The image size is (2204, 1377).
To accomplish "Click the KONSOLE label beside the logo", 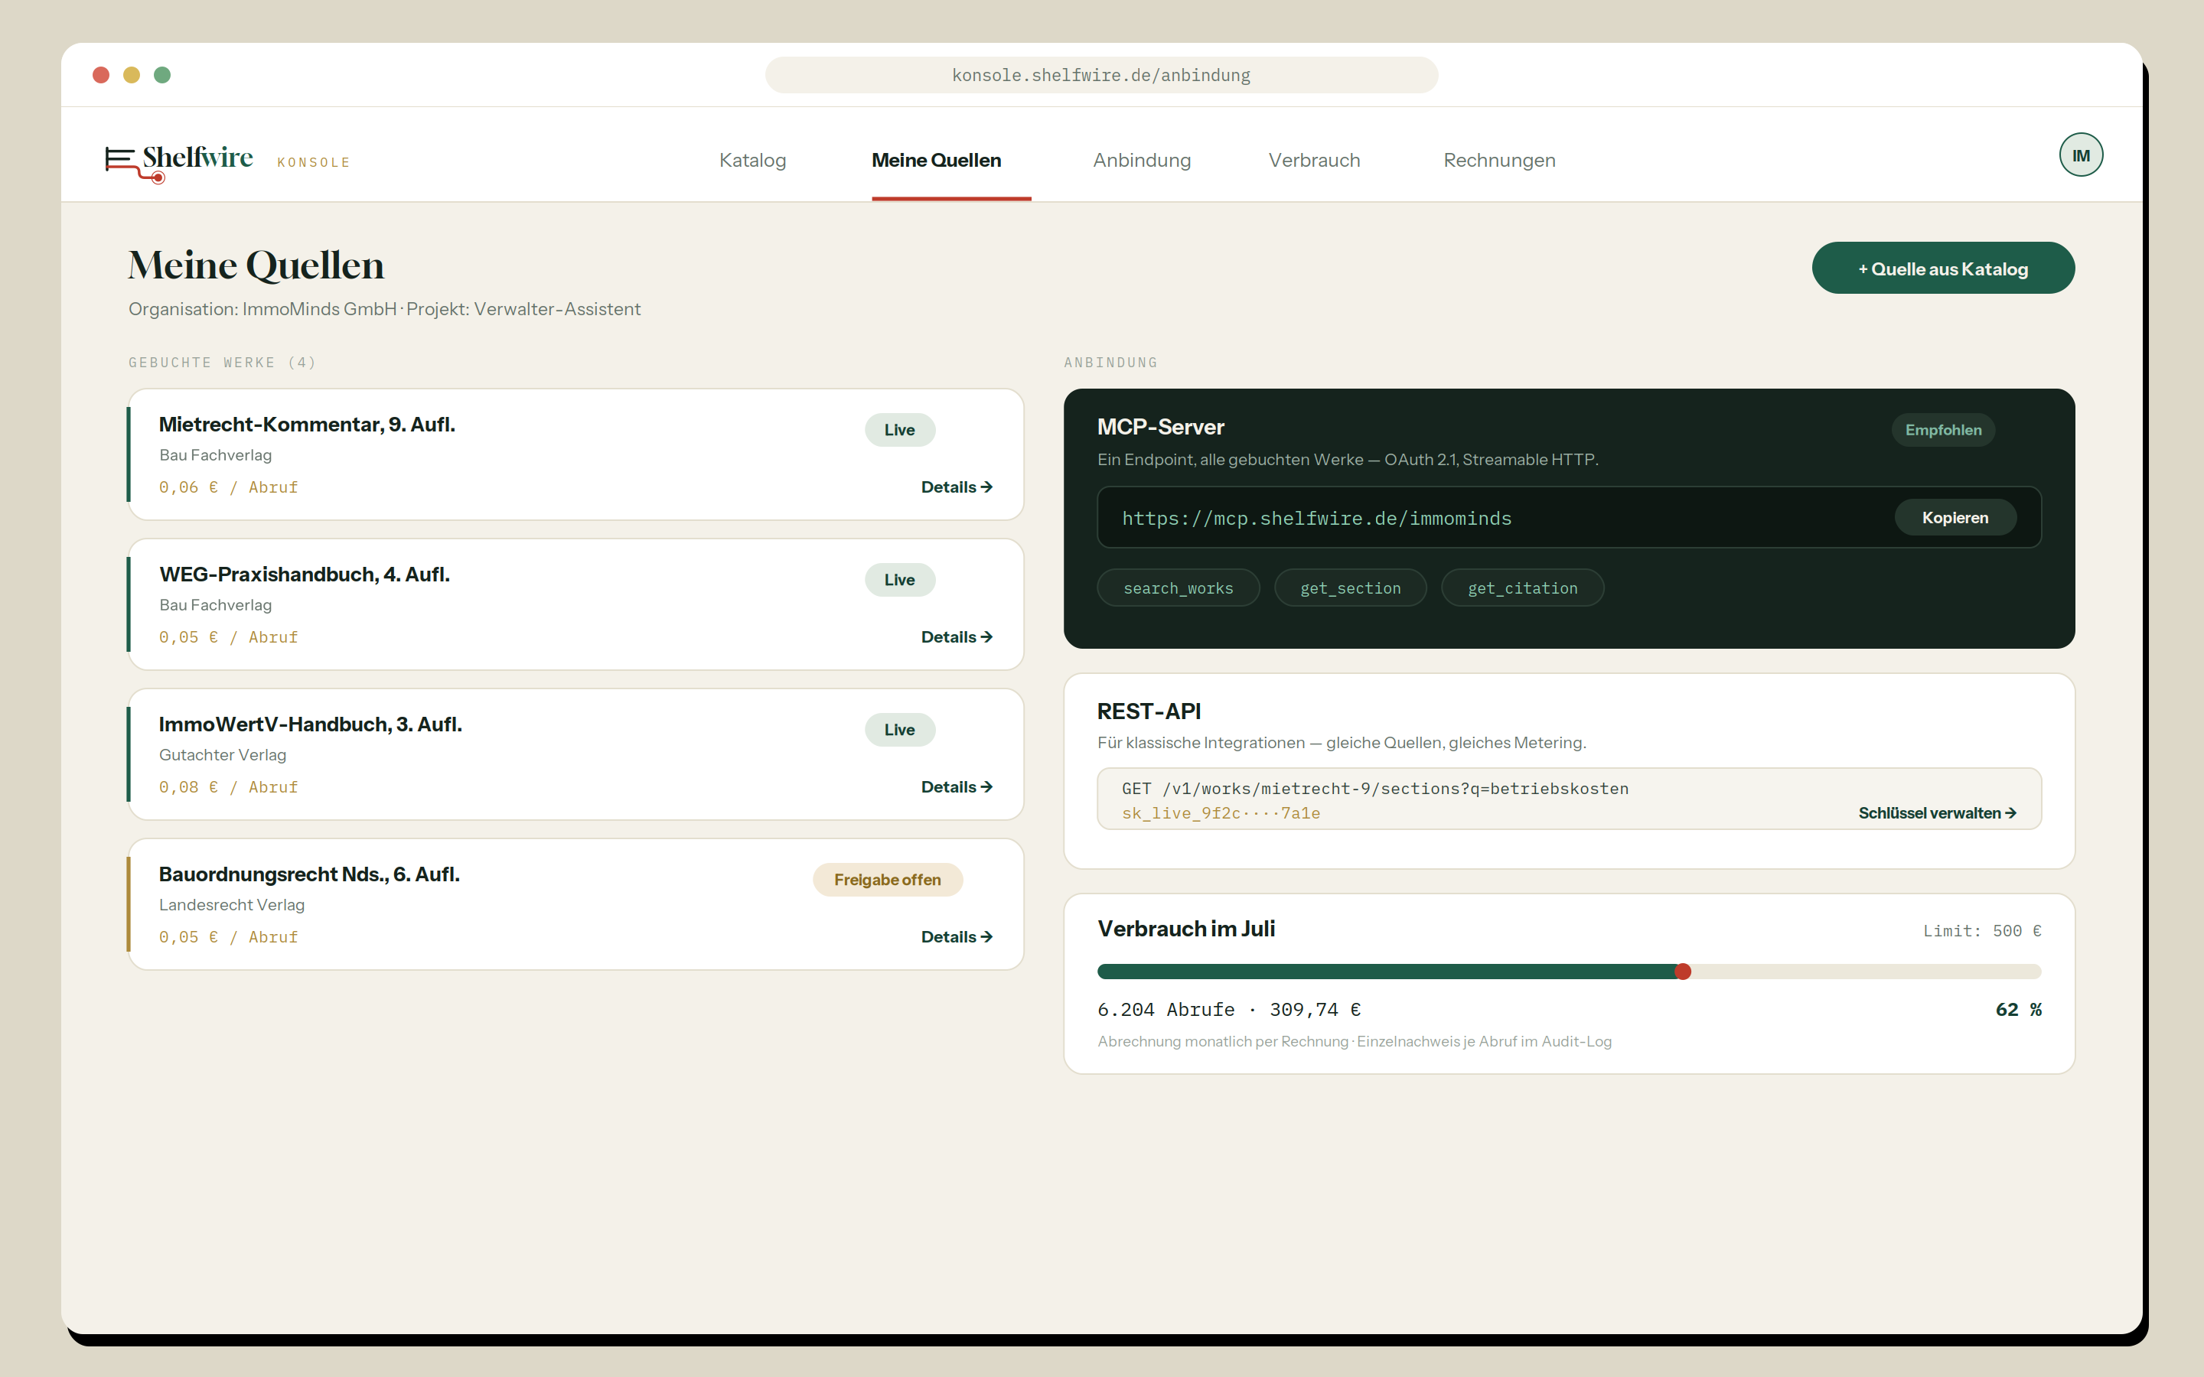I will [313, 162].
